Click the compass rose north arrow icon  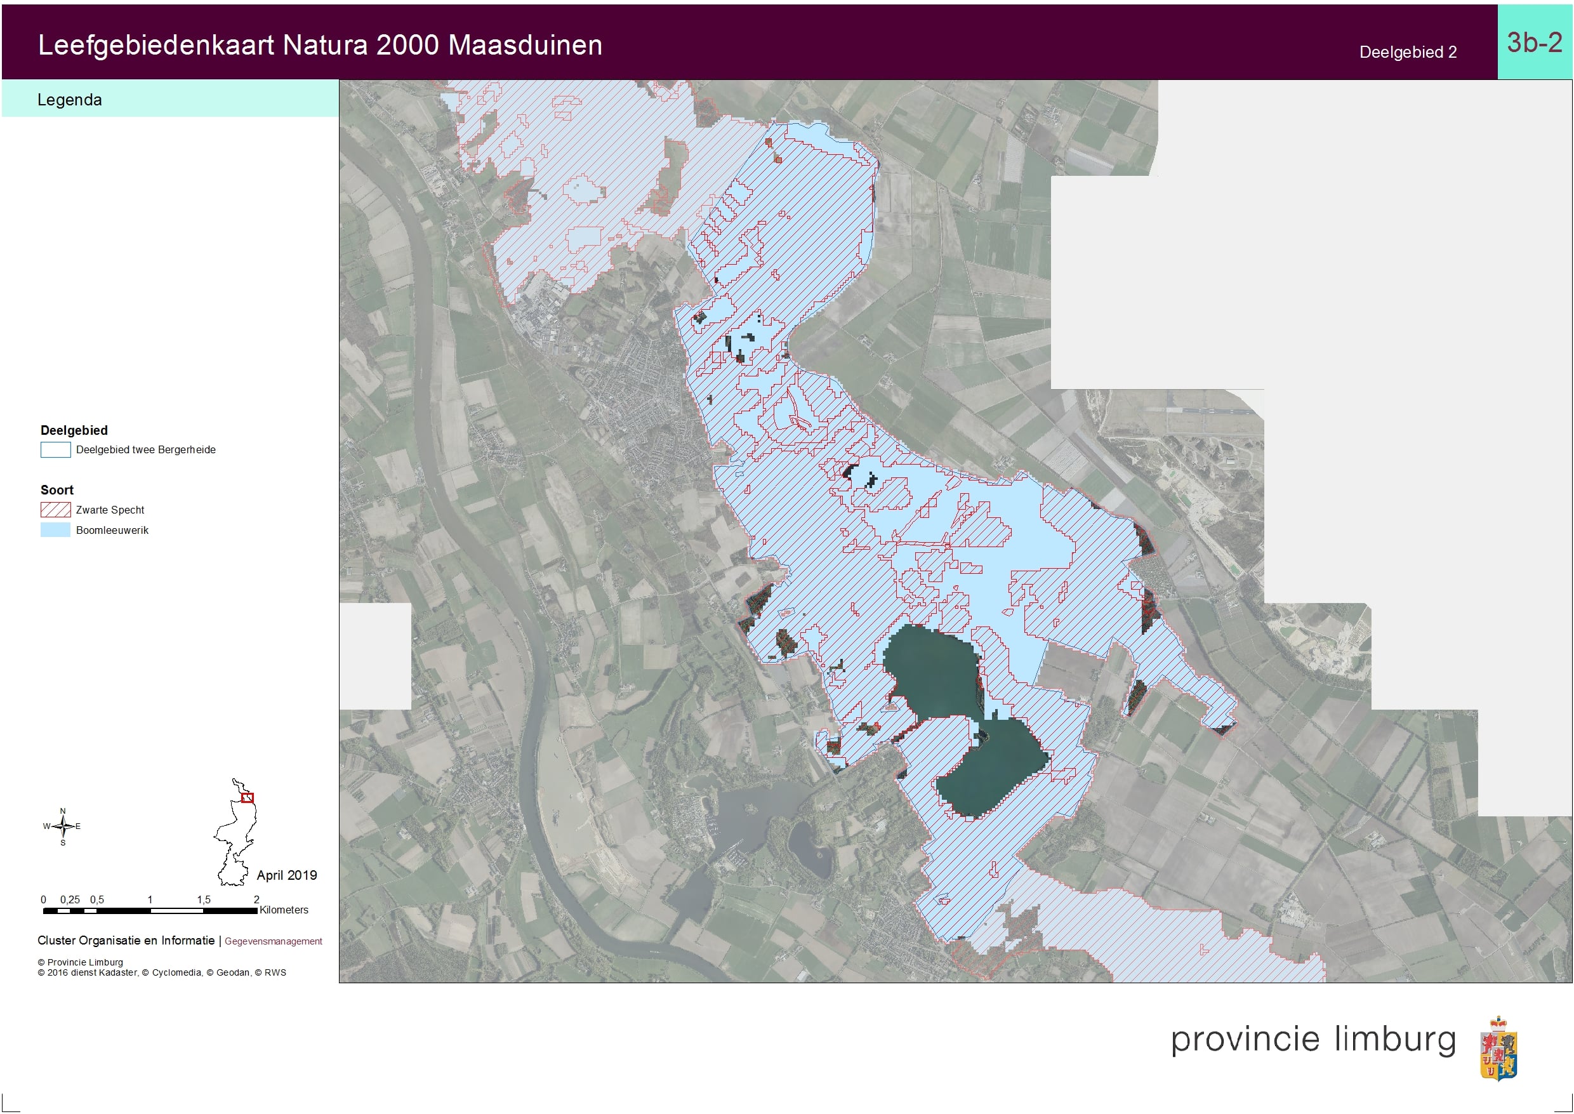tap(62, 826)
